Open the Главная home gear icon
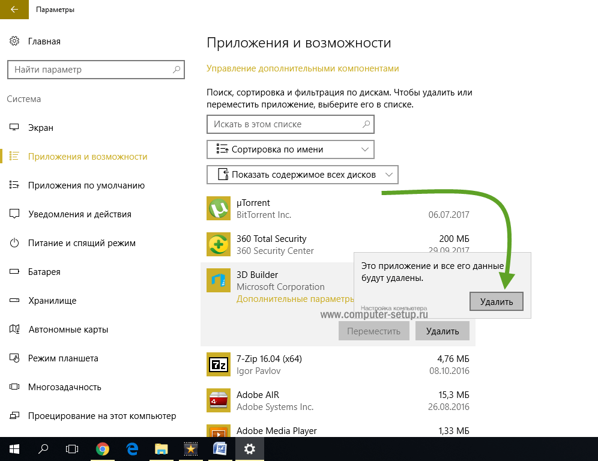Screen dimensions: 598x461 click(x=14, y=41)
